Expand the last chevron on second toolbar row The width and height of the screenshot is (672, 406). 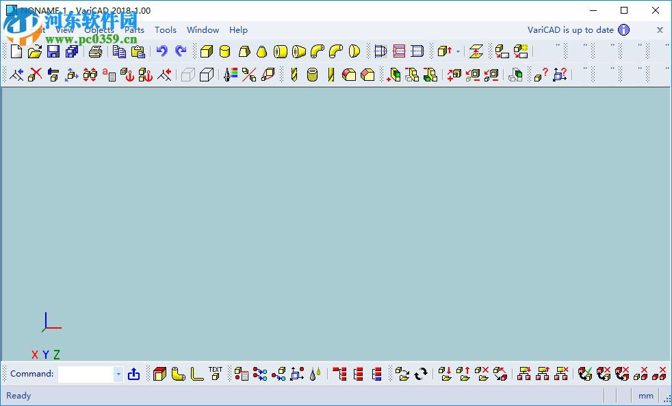tap(668, 68)
